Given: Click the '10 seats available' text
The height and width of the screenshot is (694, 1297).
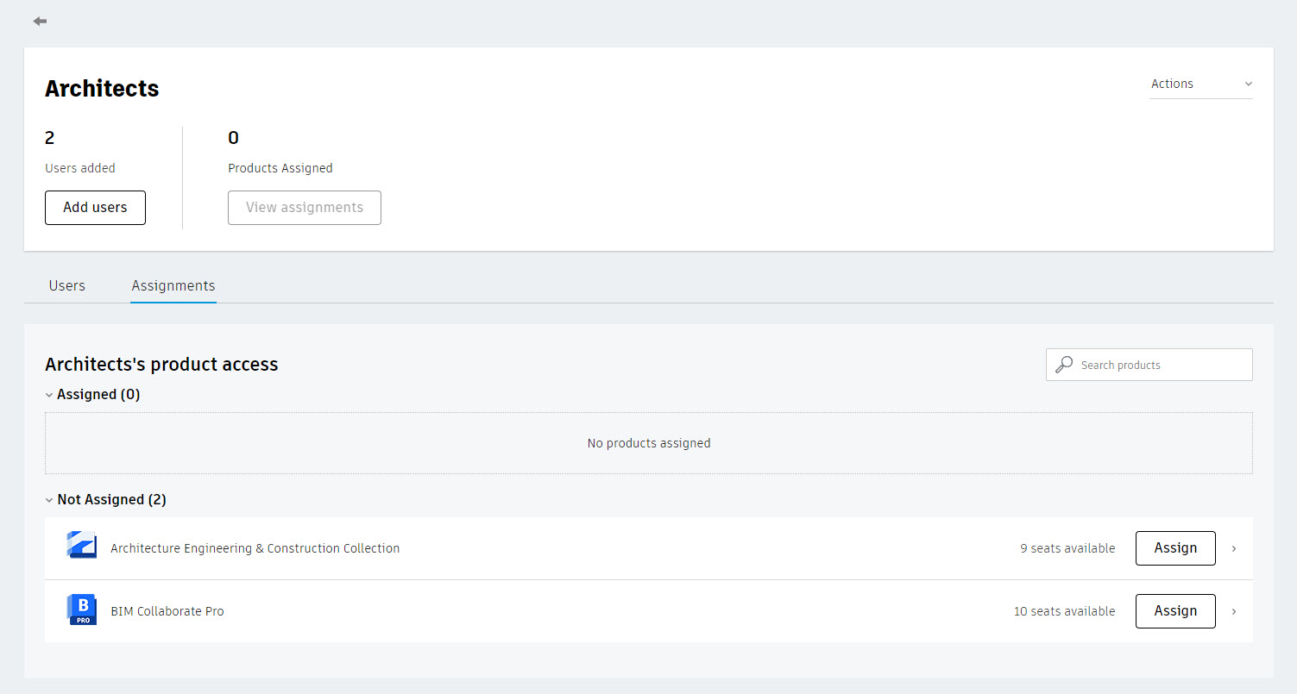Looking at the screenshot, I should click(1064, 611).
